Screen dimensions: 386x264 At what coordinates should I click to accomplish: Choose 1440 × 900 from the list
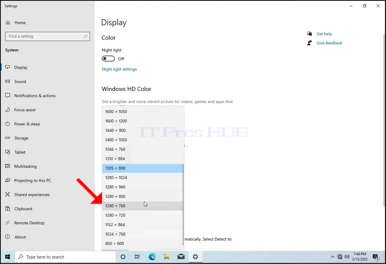[143, 130]
